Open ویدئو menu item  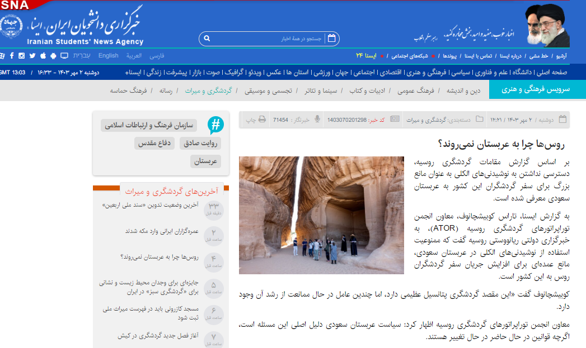255,73
